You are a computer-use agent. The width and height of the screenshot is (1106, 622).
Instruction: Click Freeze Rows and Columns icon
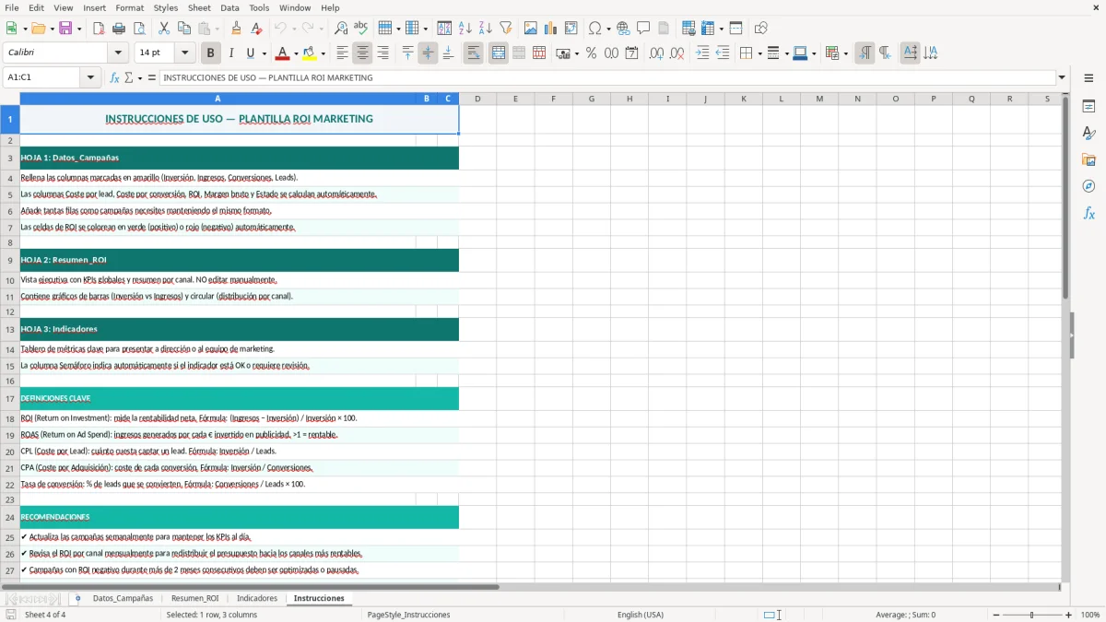(x=707, y=29)
